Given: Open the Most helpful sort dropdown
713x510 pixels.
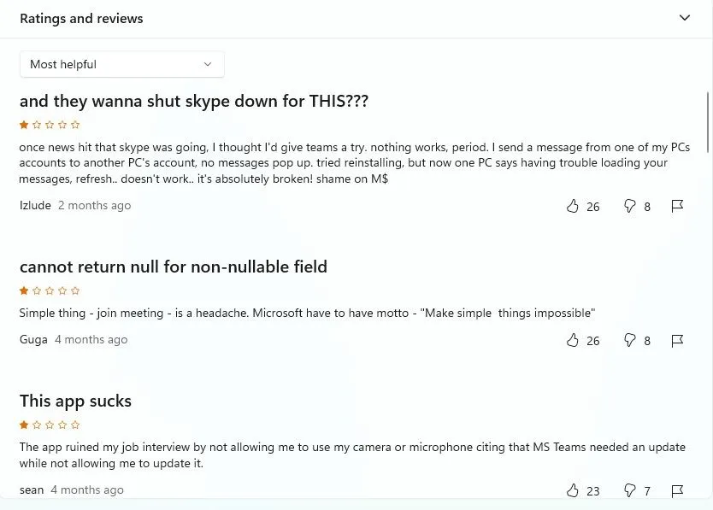Looking at the screenshot, I should pyautogui.click(x=121, y=64).
